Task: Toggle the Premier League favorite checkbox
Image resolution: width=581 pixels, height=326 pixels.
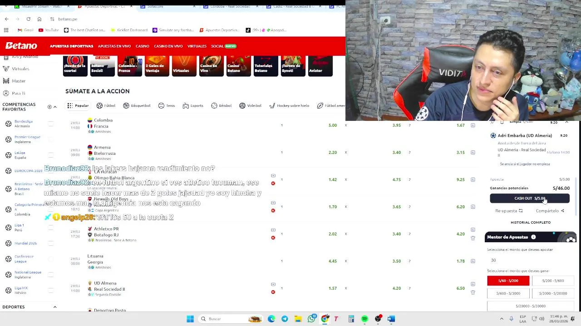Action: click(51, 139)
